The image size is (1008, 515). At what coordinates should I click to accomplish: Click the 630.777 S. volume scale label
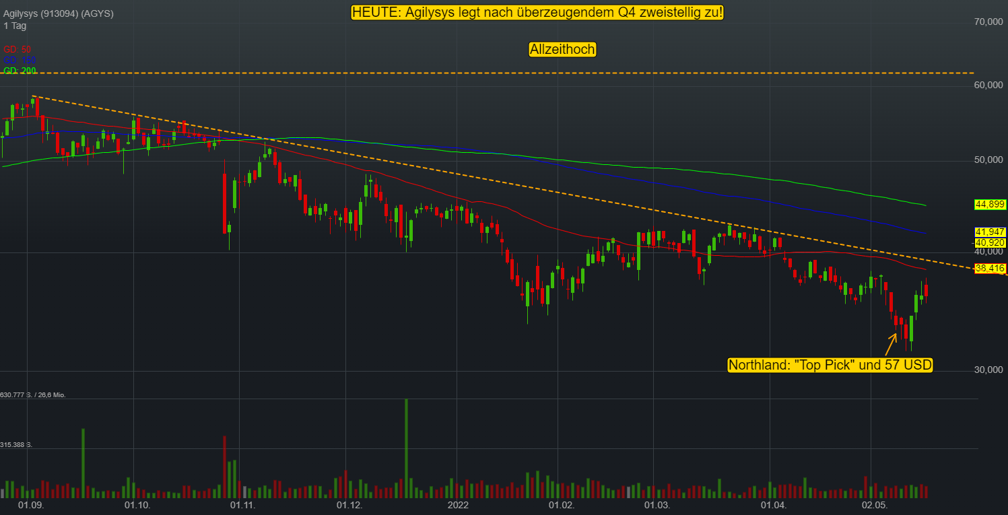click(33, 395)
